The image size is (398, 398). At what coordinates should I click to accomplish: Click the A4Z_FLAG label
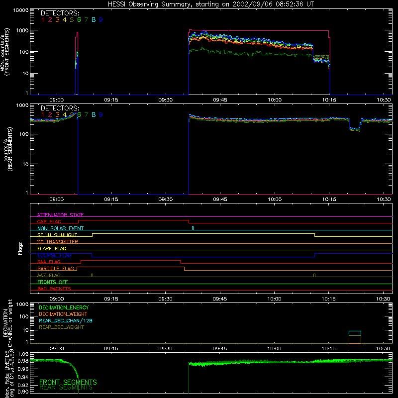(49, 275)
